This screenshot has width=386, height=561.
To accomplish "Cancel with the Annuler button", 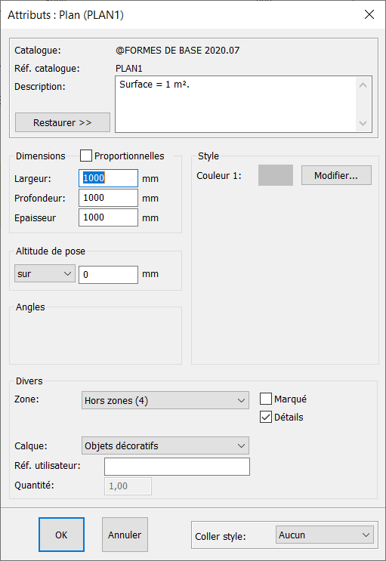I will (125, 535).
